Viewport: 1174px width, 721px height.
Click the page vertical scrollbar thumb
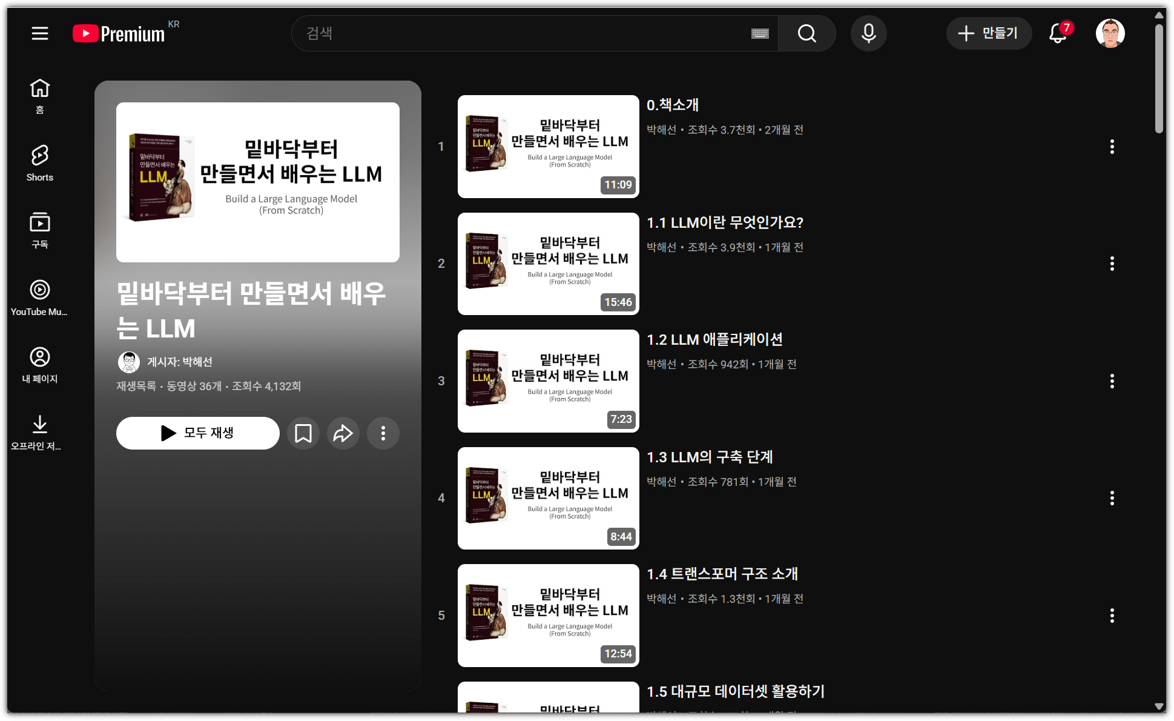click(1159, 79)
